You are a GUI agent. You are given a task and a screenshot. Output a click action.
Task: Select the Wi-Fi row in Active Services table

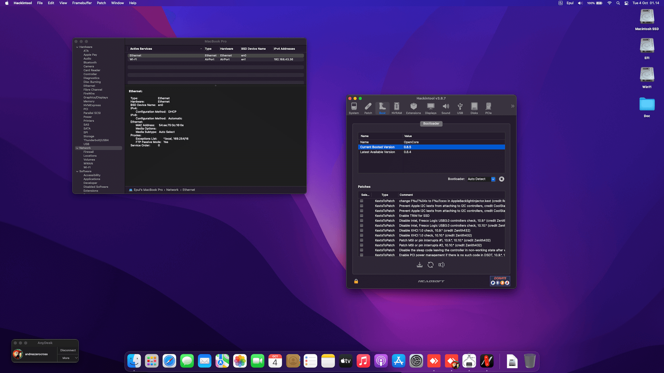pos(215,59)
